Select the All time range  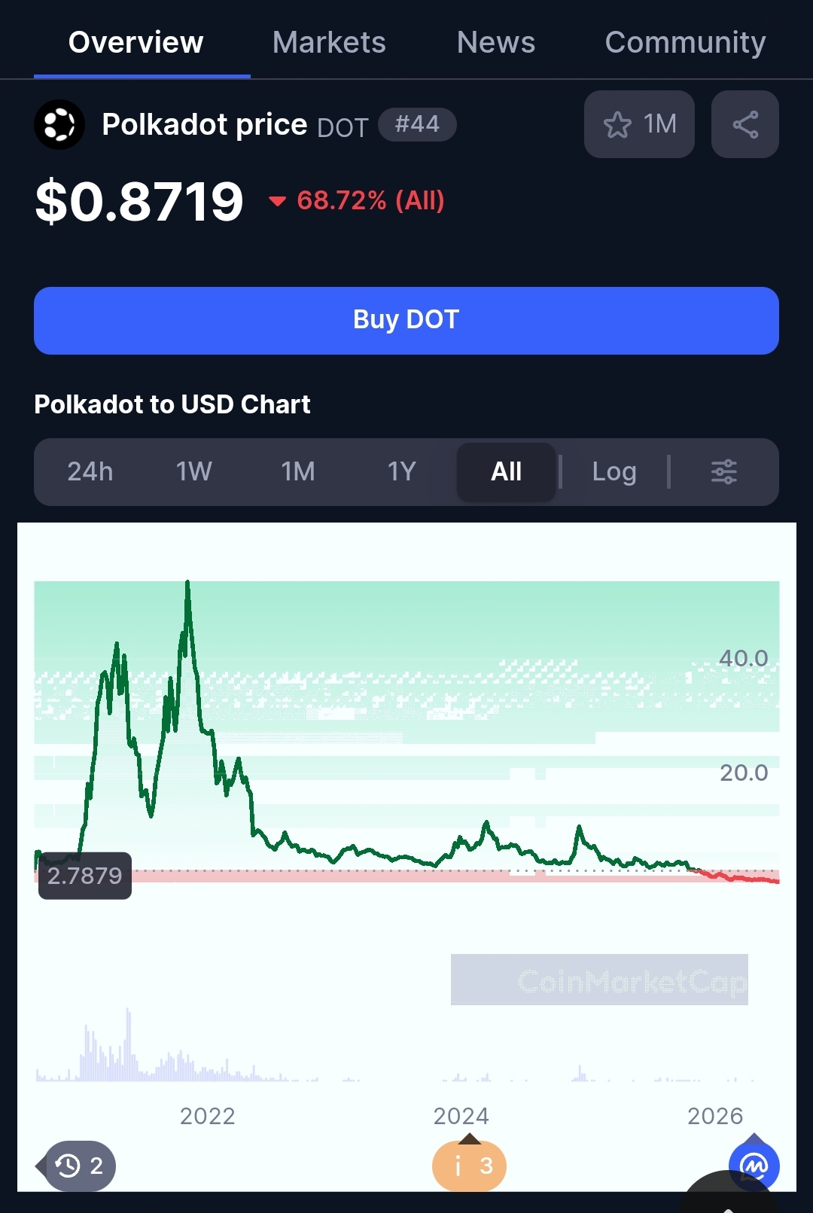(507, 472)
